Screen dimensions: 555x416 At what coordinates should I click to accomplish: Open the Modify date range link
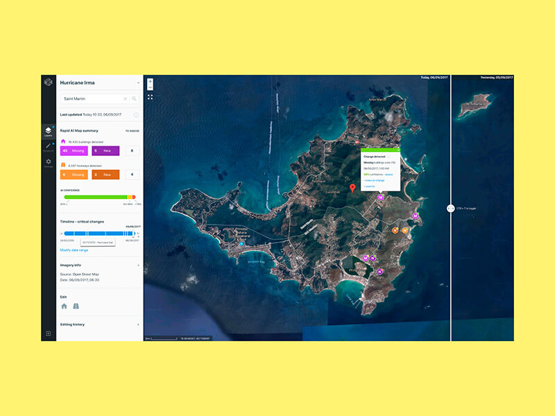74,250
